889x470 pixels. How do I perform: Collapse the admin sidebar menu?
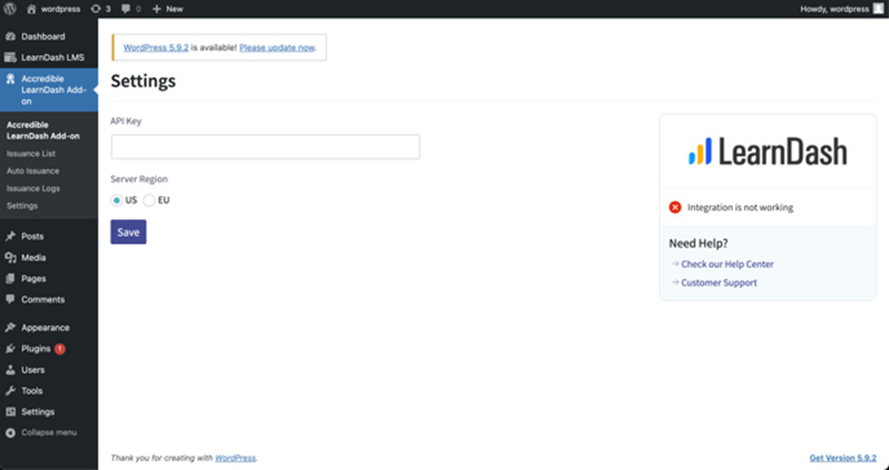[48, 433]
